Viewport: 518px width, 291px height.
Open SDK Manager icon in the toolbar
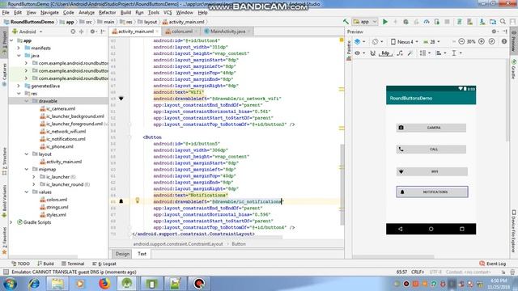coord(493,22)
